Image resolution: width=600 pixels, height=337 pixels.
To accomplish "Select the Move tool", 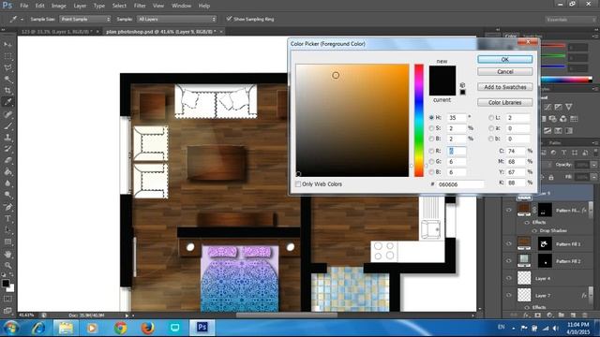I will coord(7,45).
